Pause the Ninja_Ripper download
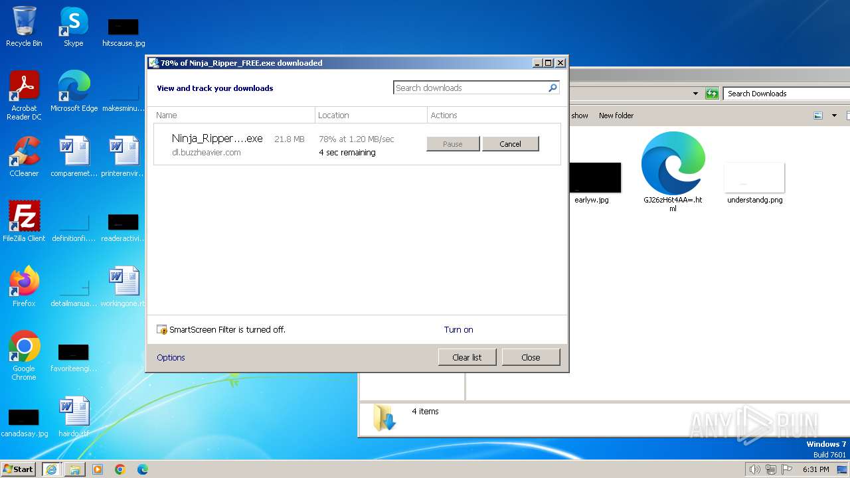The height and width of the screenshot is (478, 850). (453, 144)
